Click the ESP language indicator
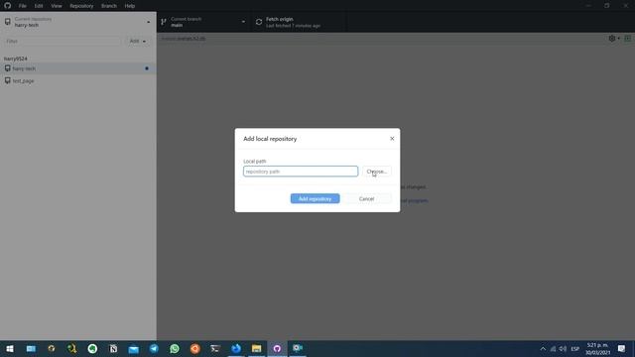Image resolution: width=635 pixels, height=357 pixels. pos(575,349)
